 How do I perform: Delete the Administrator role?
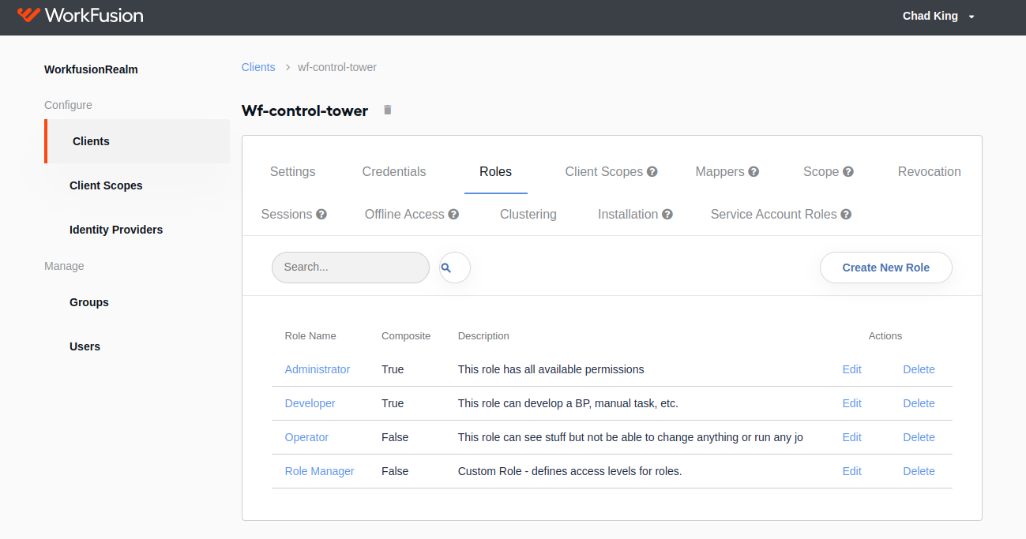click(x=919, y=369)
